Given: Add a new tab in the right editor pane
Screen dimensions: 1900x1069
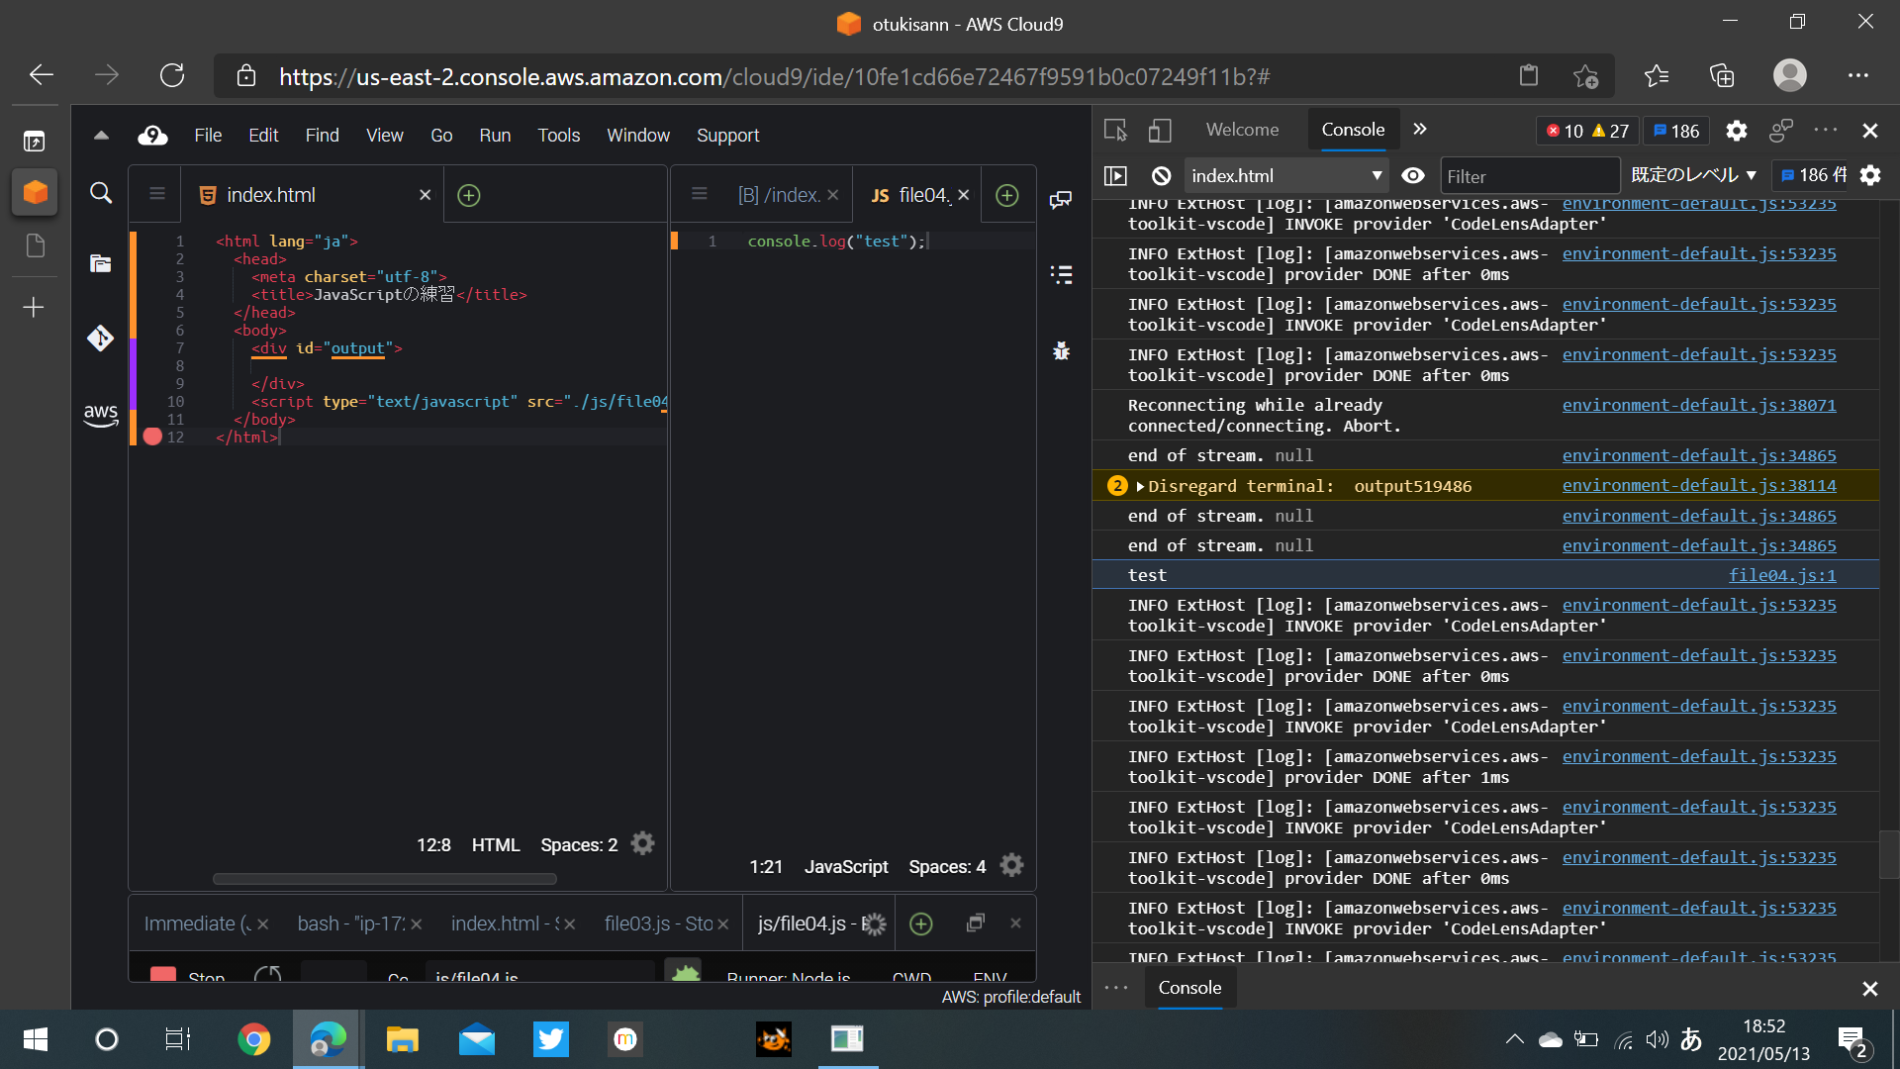Looking at the screenshot, I should (x=1007, y=195).
